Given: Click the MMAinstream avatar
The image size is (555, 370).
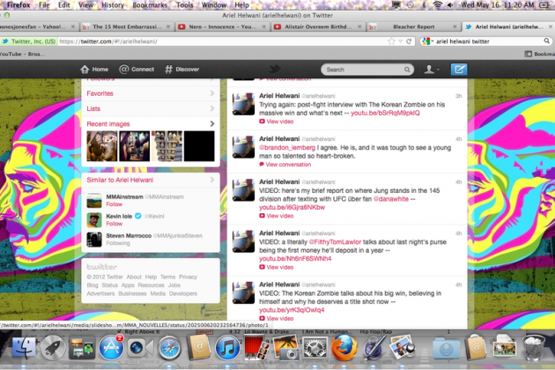Looking at the screenshot, I should pyautogui.click(x=94, y=200).
